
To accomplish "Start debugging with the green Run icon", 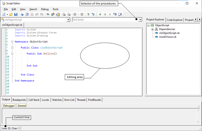I will click(100, 14).
